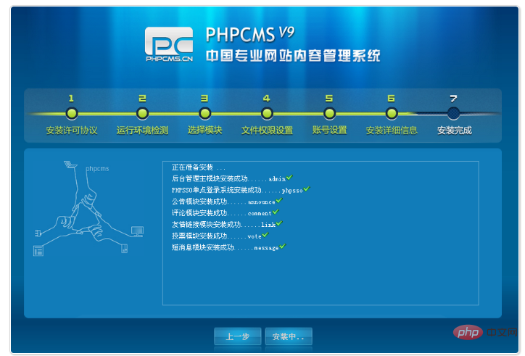Click green checkmark beside announce
Image resolution: width=525 pixels, height=356 pixels.
click(x=279, y=200)
